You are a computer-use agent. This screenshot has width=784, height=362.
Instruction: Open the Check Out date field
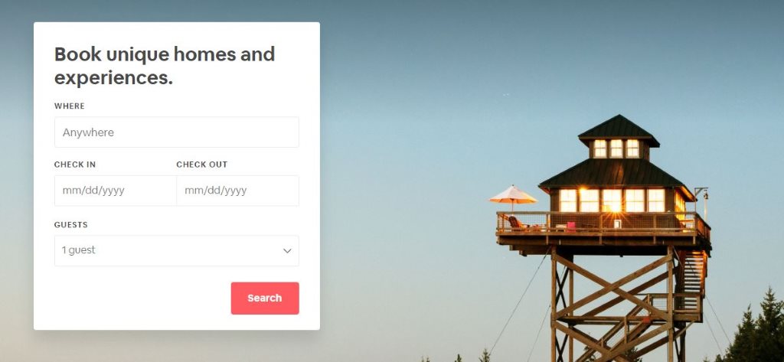pos(238,191)
